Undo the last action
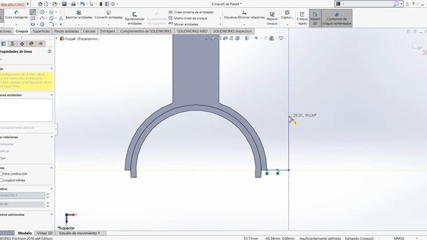 coord(82,4)
